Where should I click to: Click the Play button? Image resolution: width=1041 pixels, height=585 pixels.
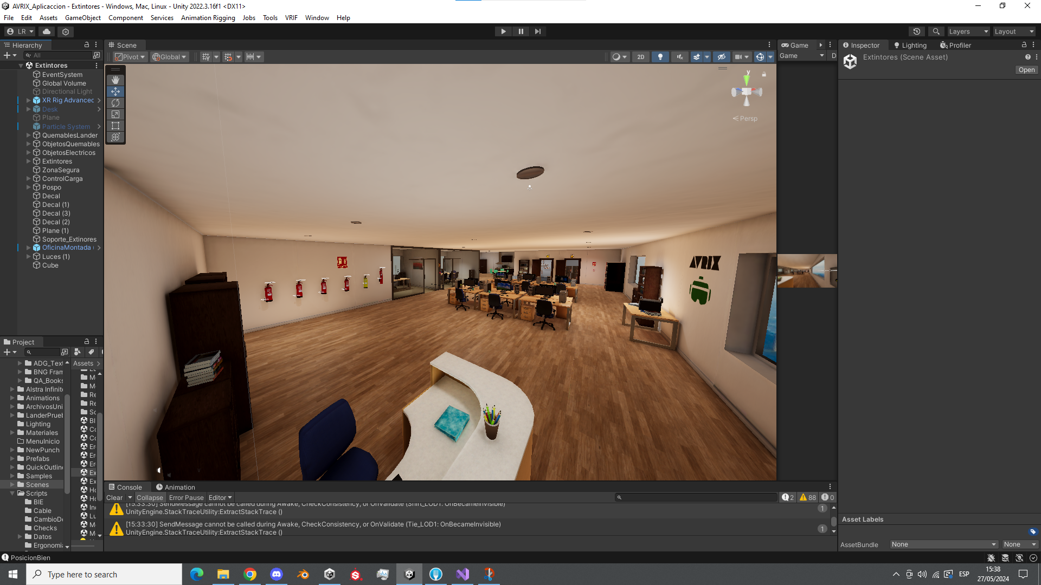[x=503, y=31]
